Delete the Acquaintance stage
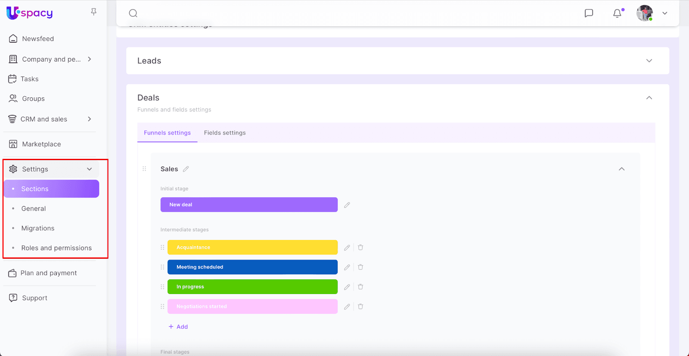The width and height of the screenshot is (689, 356). click(360, 248)
